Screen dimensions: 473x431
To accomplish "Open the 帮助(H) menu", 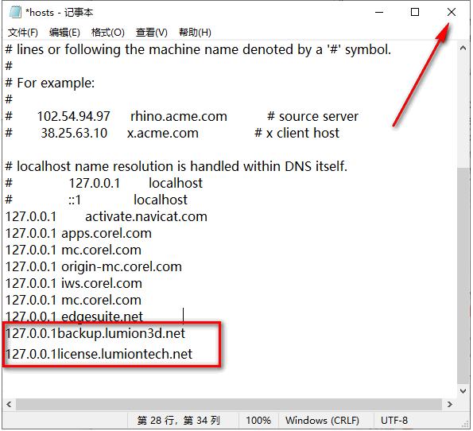I will 195,33.
